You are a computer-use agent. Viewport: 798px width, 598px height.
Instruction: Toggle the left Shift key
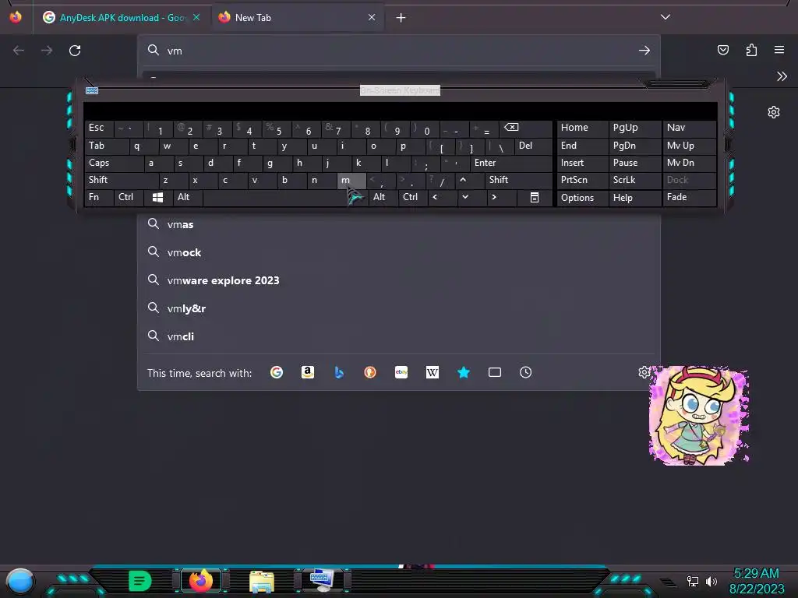[121, 180]
